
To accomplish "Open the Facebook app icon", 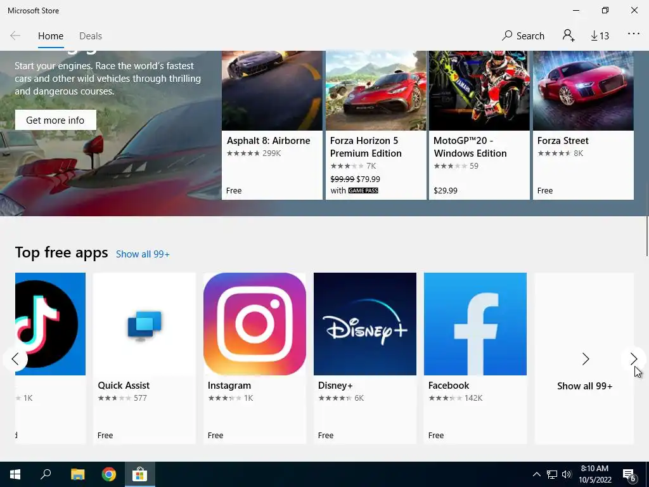I will tap(475, 324).
